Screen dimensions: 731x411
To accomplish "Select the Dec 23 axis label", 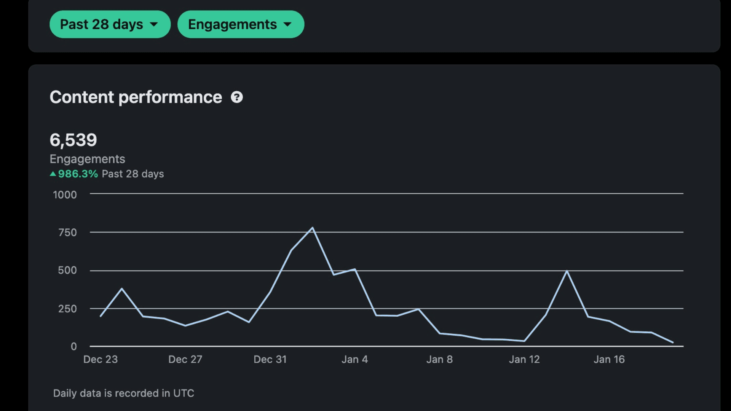I will 101,359.
